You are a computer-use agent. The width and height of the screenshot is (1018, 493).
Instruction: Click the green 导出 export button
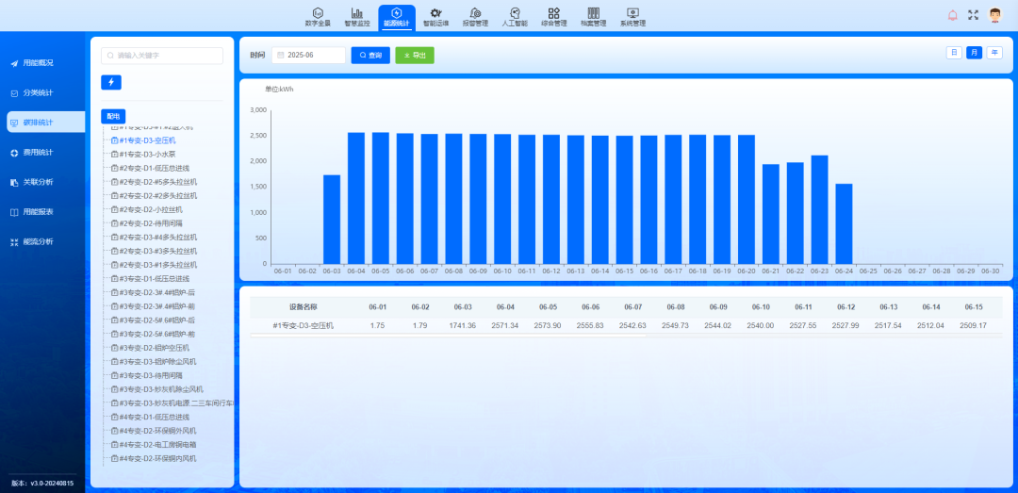[x=415, y=56]
